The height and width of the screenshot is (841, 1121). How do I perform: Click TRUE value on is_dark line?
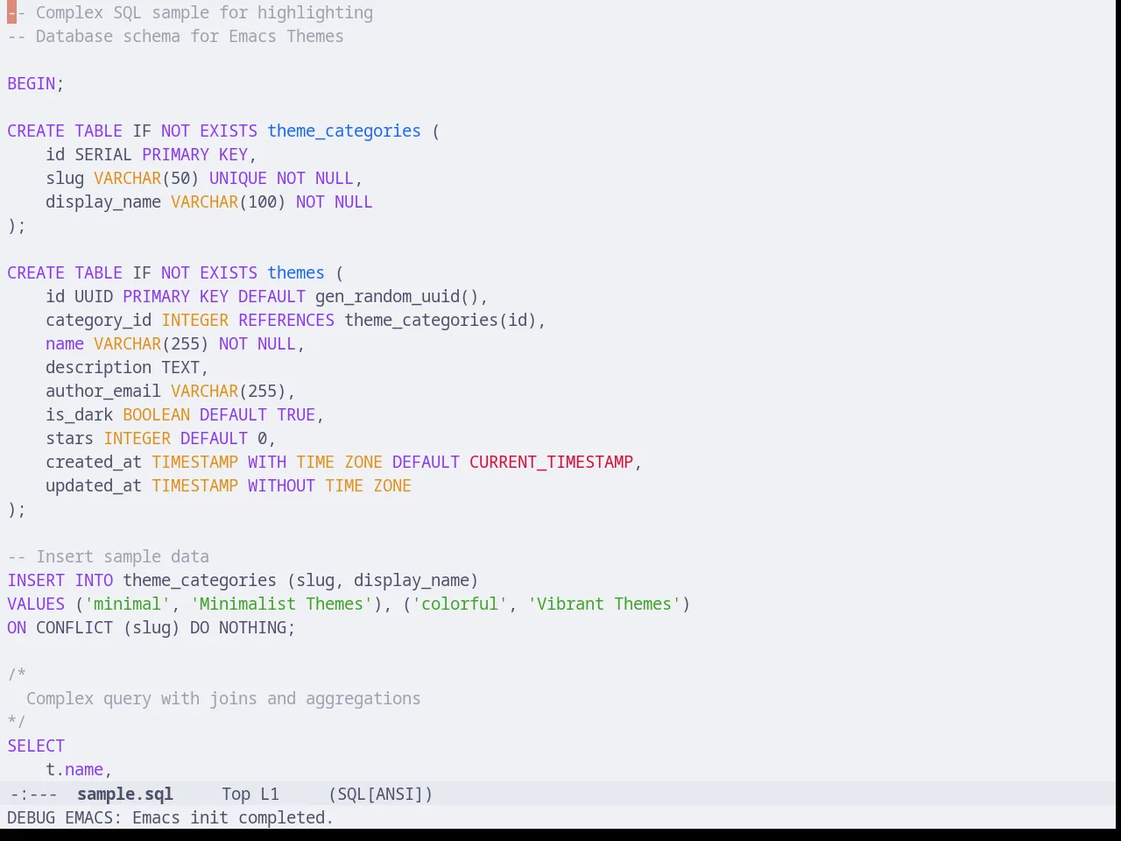click(296, 415)
